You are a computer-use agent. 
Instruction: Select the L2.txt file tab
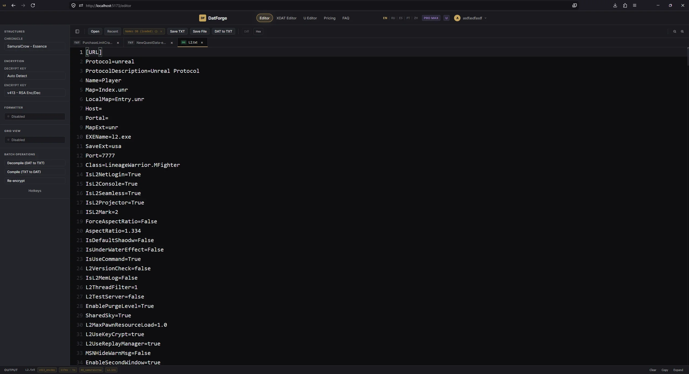193,42
